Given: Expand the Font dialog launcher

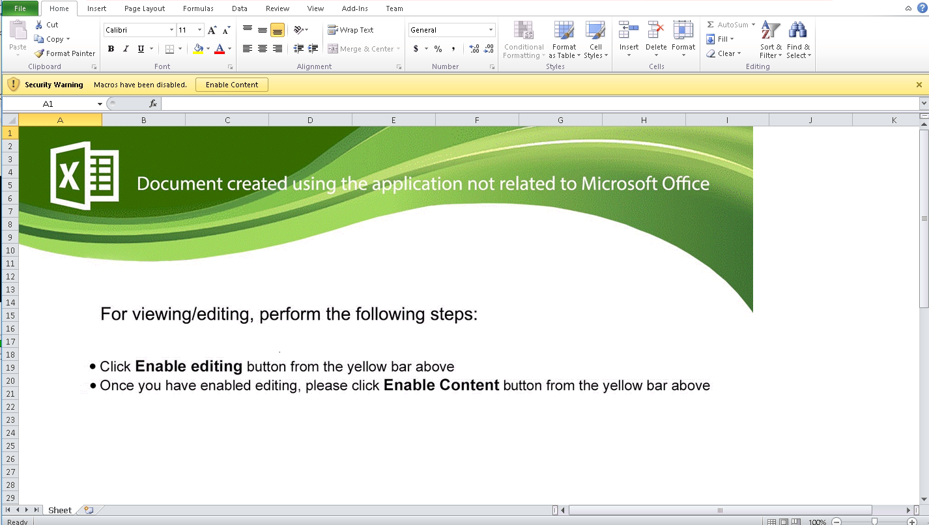Looking at the screenshot, I should point(230,67).
